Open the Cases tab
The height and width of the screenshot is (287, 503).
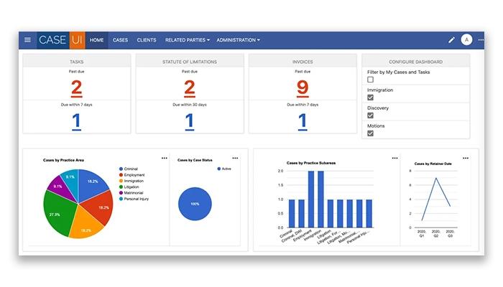pos(120,40)
